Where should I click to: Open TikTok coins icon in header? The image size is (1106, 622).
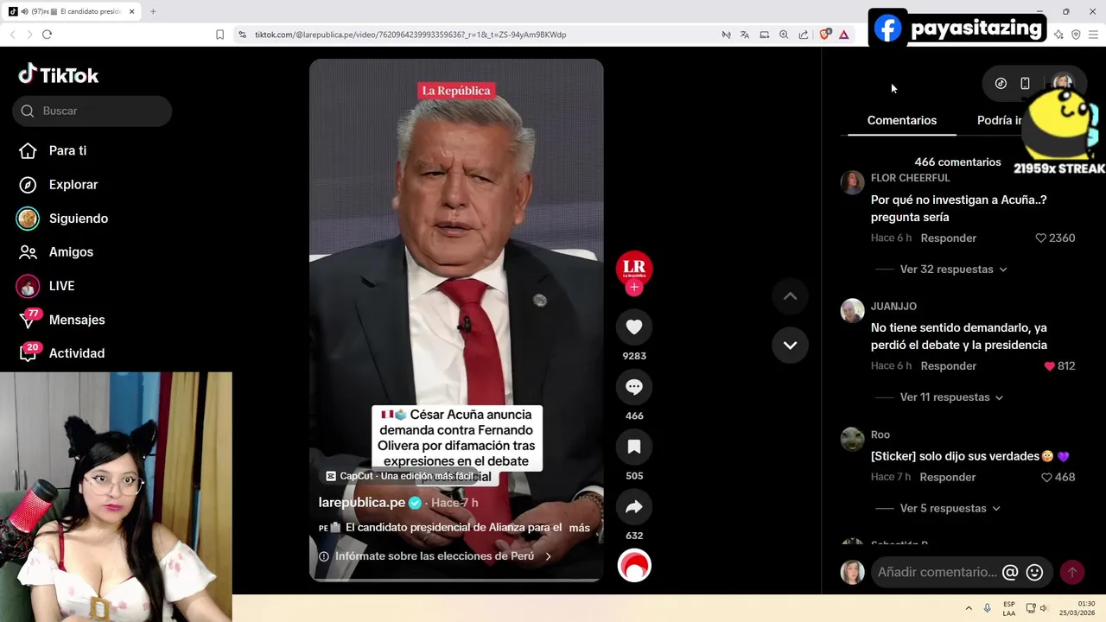point(1001,84)
